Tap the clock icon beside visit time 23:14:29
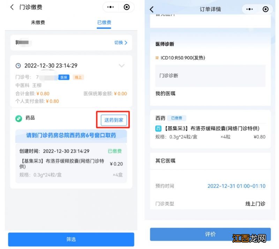Image resolution: width=279 pixels, height=249 pixels. tap(18, 65)
